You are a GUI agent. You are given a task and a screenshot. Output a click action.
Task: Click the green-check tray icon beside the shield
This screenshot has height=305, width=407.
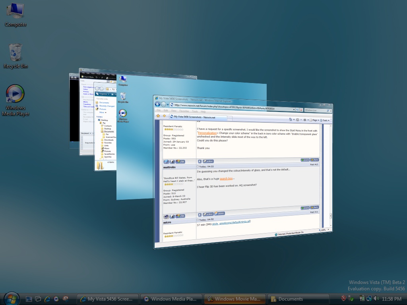click(x=351, y=299)
